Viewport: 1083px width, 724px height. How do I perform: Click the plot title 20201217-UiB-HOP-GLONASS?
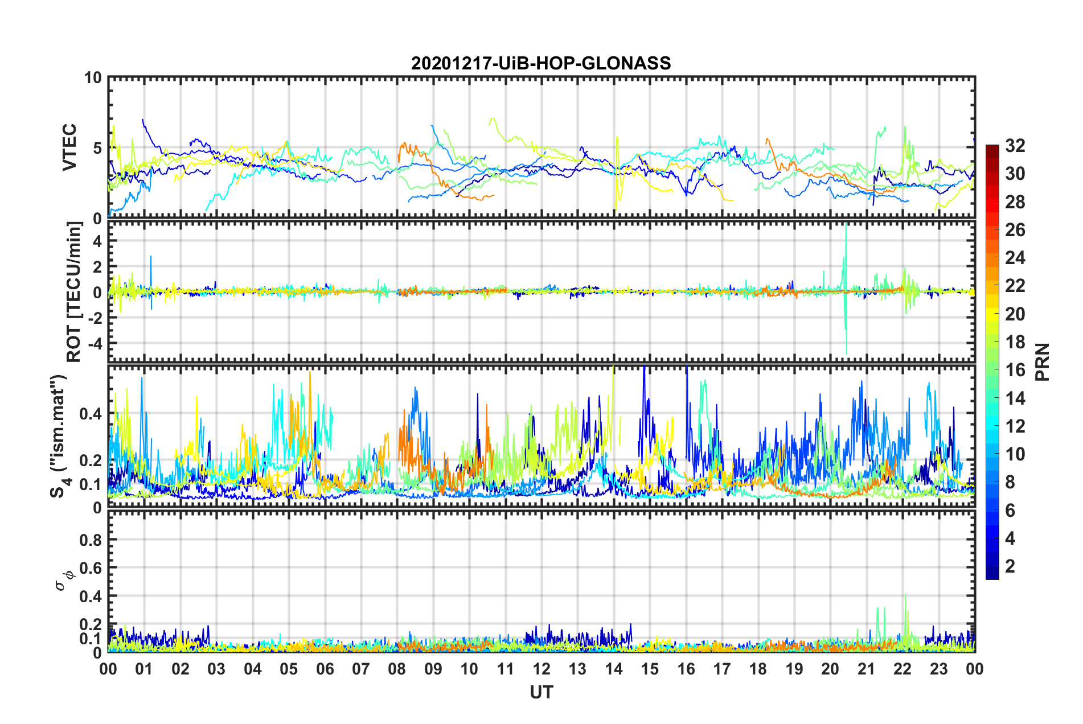pyautogui.click(x=541, y=63)
